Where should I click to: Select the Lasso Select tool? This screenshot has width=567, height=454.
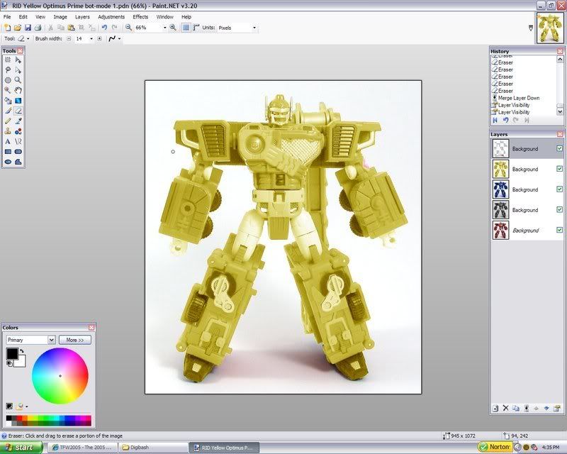click(x=8, y=70)
